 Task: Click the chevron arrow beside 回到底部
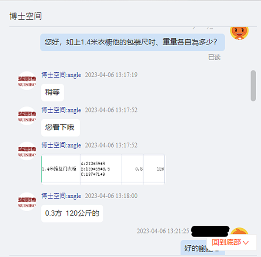click(x=245, y=243)
